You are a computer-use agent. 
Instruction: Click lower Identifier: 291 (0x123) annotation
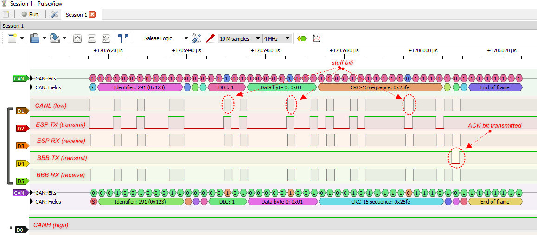(x=141, y=202)
